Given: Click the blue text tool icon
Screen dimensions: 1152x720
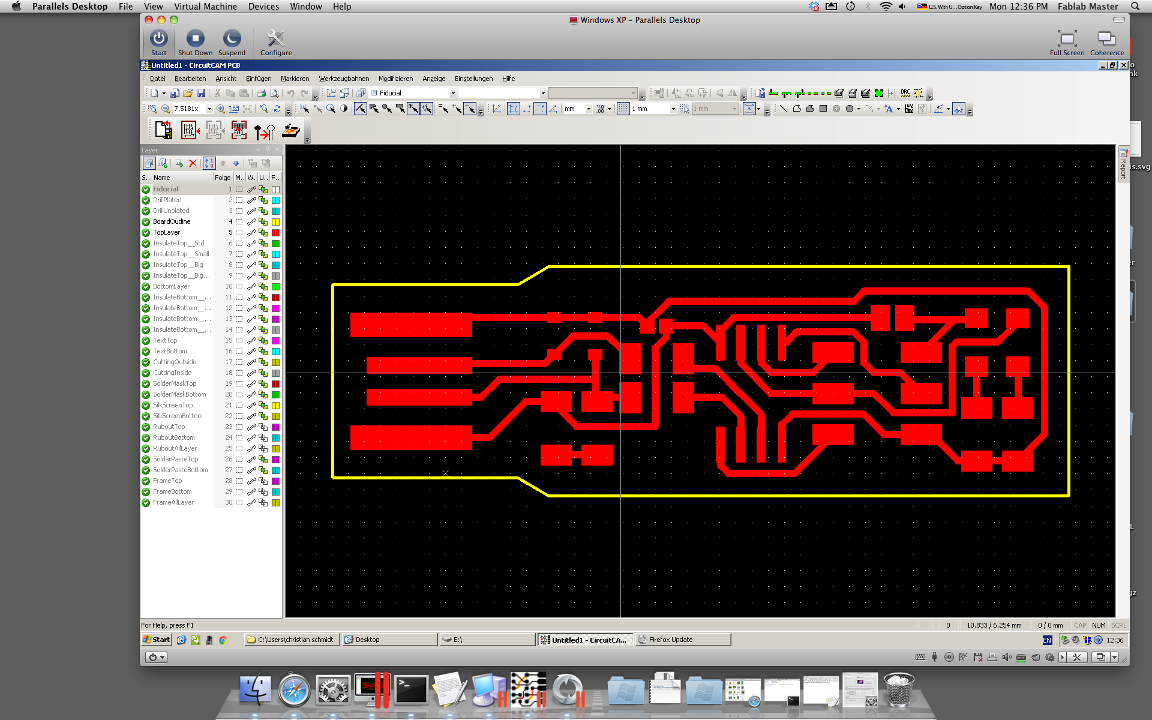Looking at the screenshot, I should [889, 109].
